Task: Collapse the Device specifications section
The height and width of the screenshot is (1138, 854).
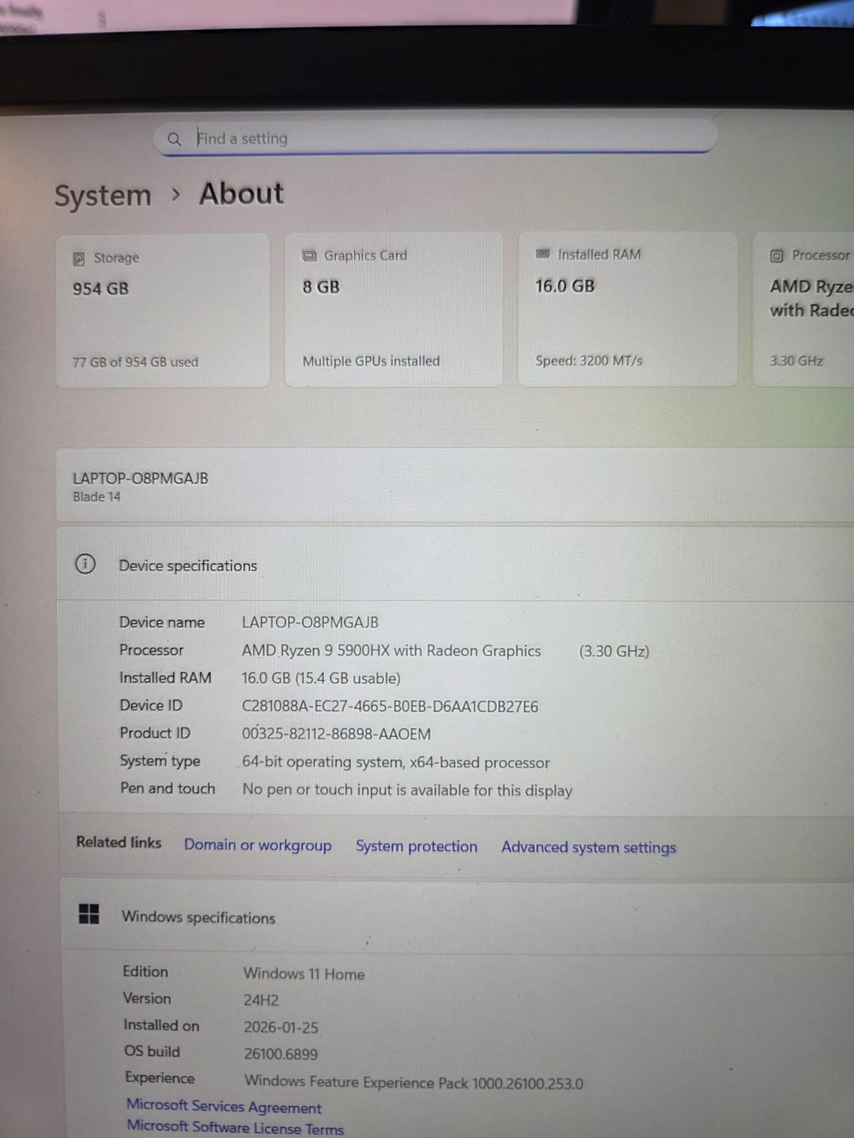Action: 455,565
